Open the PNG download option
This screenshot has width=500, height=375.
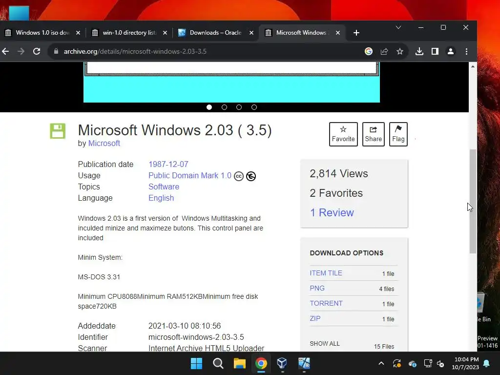click(317, 288)
